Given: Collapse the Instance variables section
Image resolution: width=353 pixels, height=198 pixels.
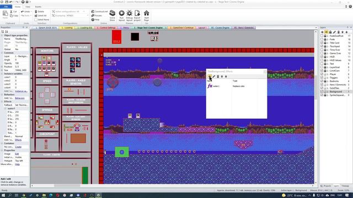Looking at the screenshot, I should tap(2, 74).
